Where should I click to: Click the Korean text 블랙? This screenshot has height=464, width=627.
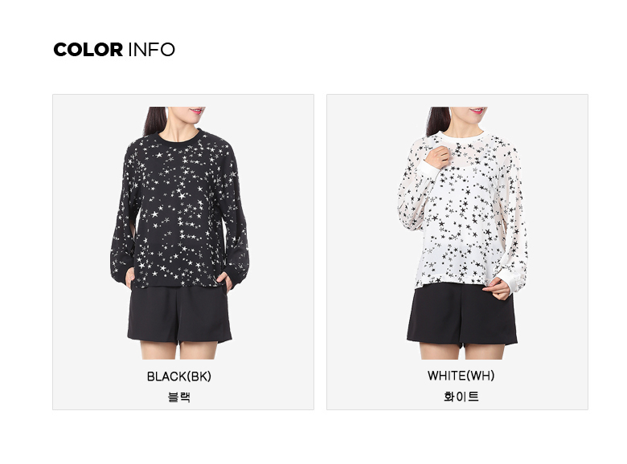click(178, 397)
